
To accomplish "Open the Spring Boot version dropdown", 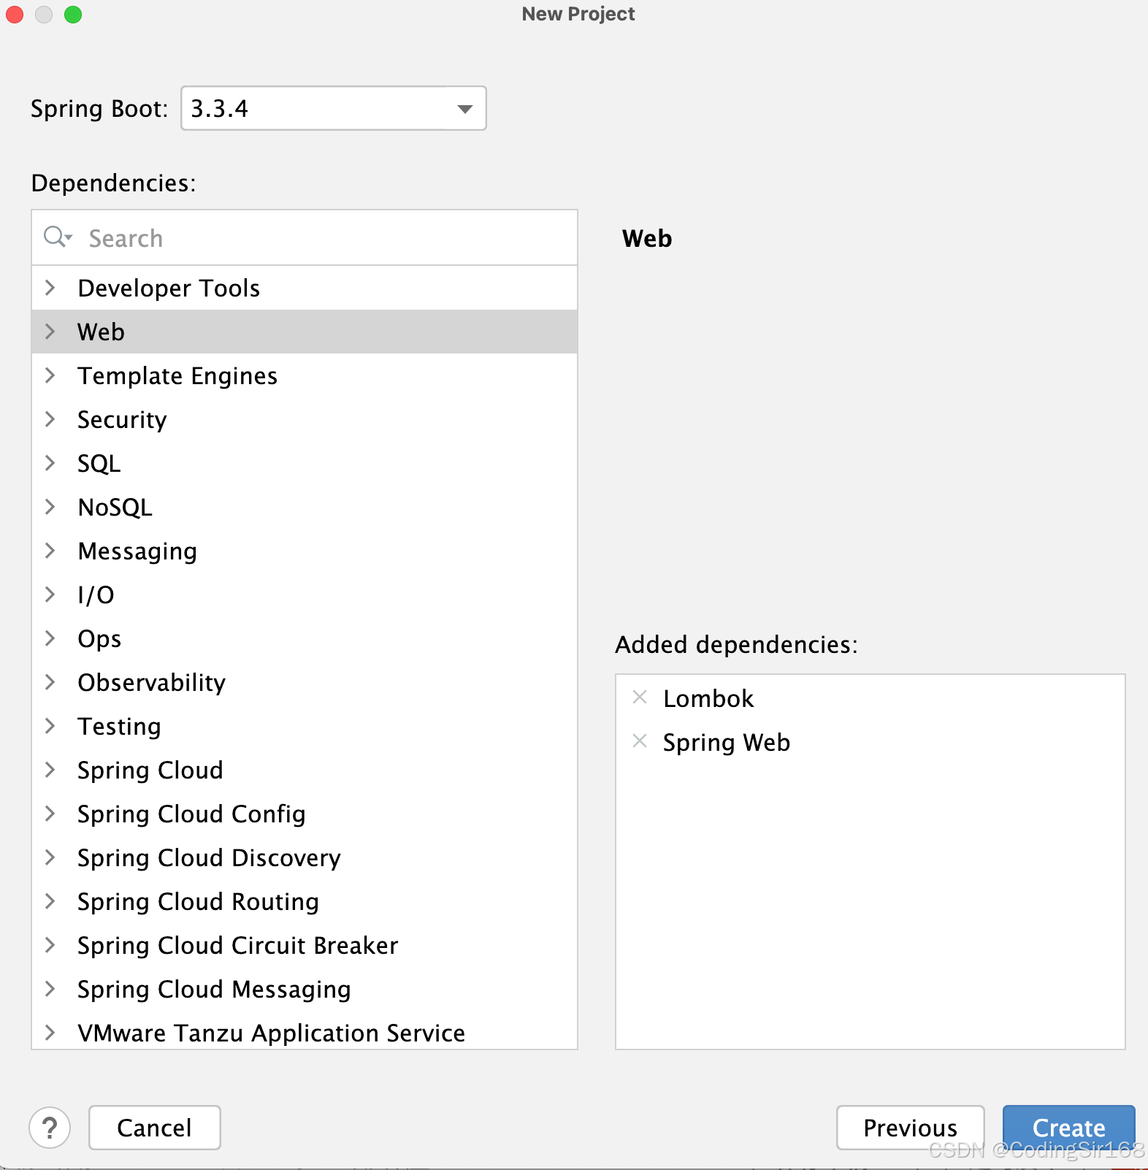I will tap(333, 108).
